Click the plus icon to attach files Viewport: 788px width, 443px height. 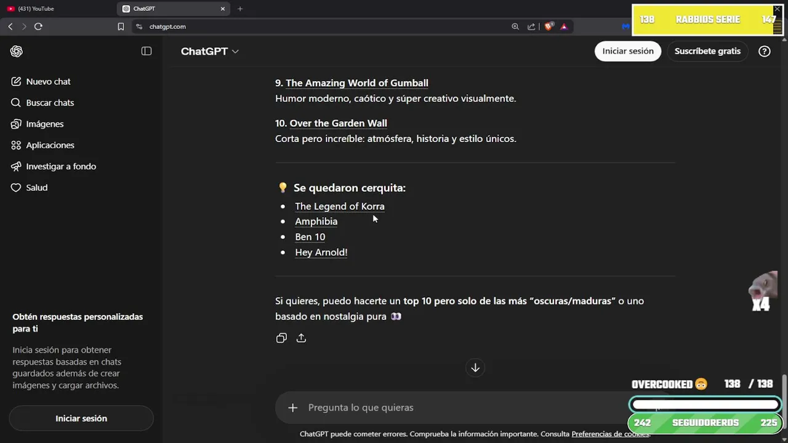pos(293,407)
